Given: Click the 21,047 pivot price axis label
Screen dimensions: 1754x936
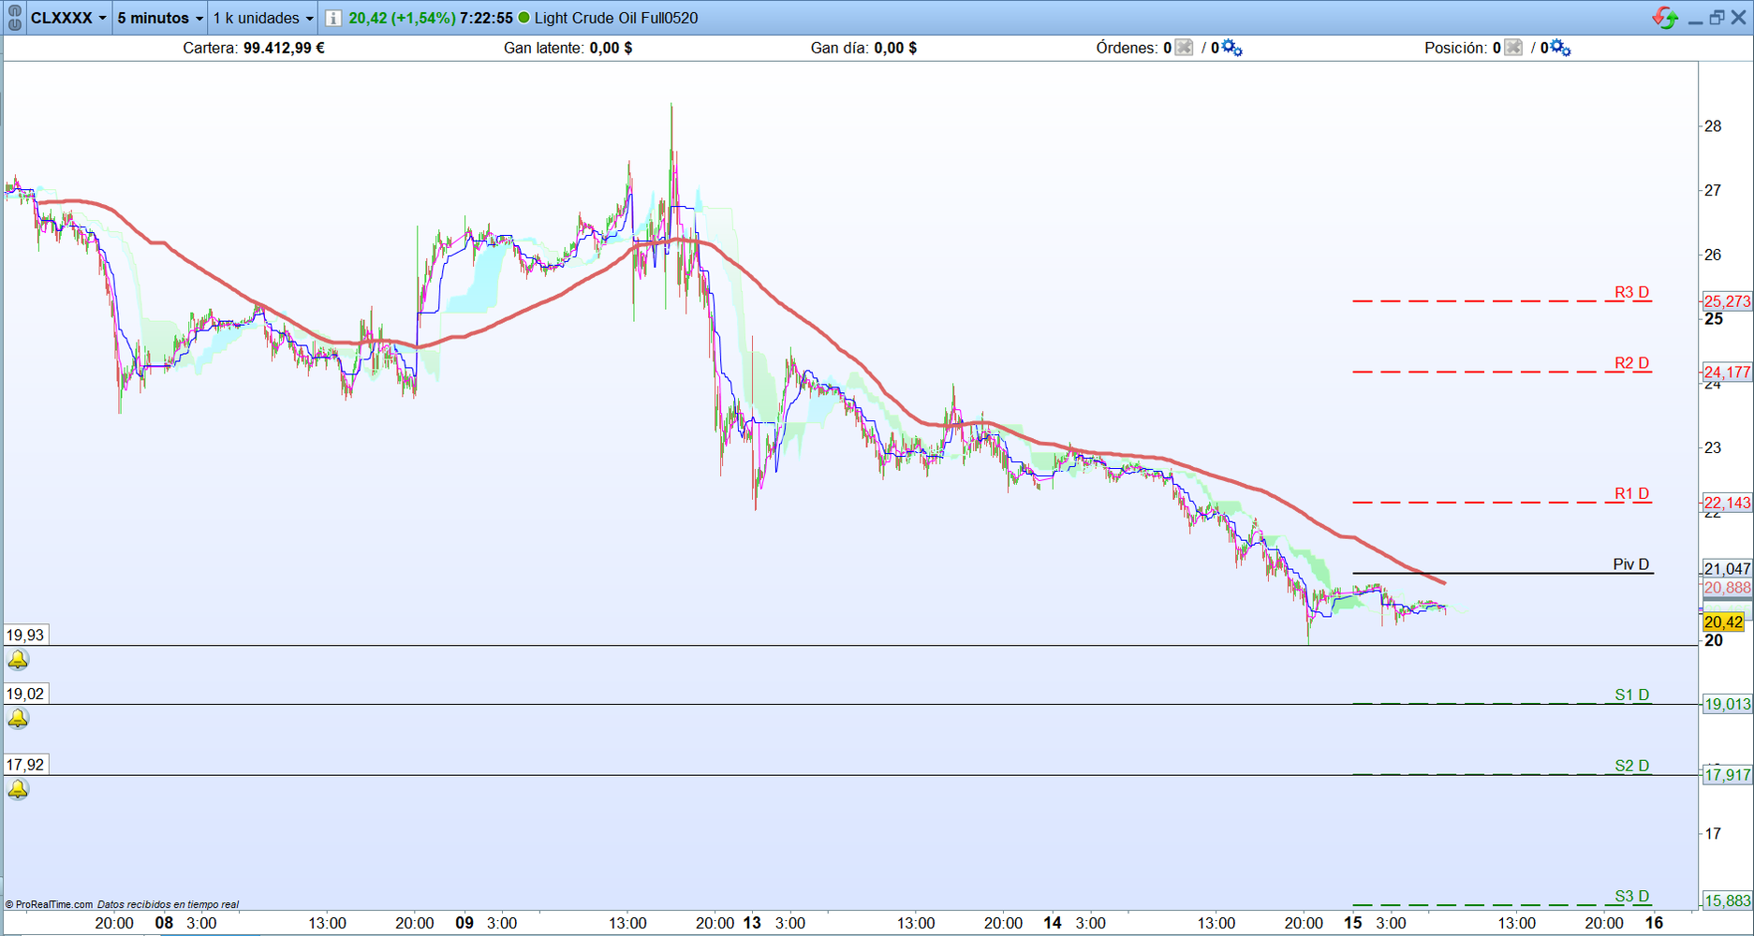Looking at the screenshot, I should pos(1727,568).
